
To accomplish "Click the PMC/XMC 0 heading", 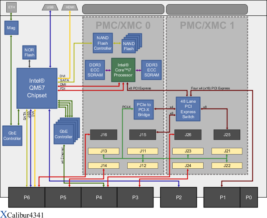I will click(123, 25).
